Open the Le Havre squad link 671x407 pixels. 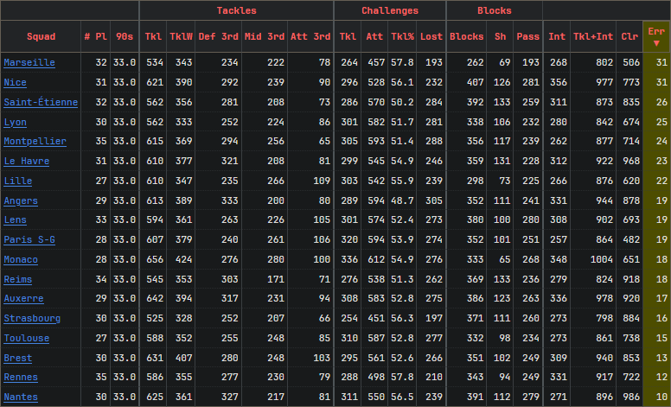click(x=27, y=162)
